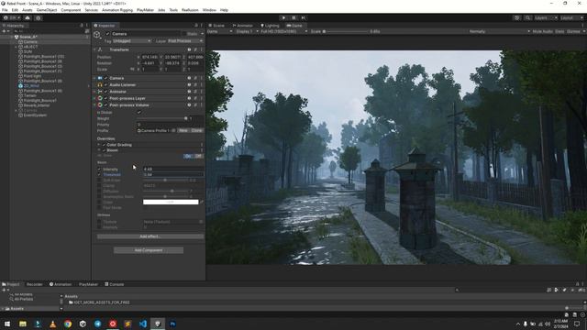Screen dimensions: 587x330
Task: Toggle the Post-process Layer enabled checkbox
Action: pyautogui.click(x=105, y=98)
